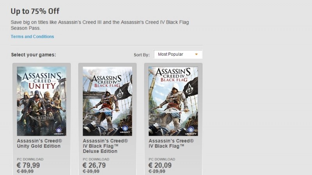Click the orange arrow in Sort dropdown

pyautogui.click(x=197, y=54)
